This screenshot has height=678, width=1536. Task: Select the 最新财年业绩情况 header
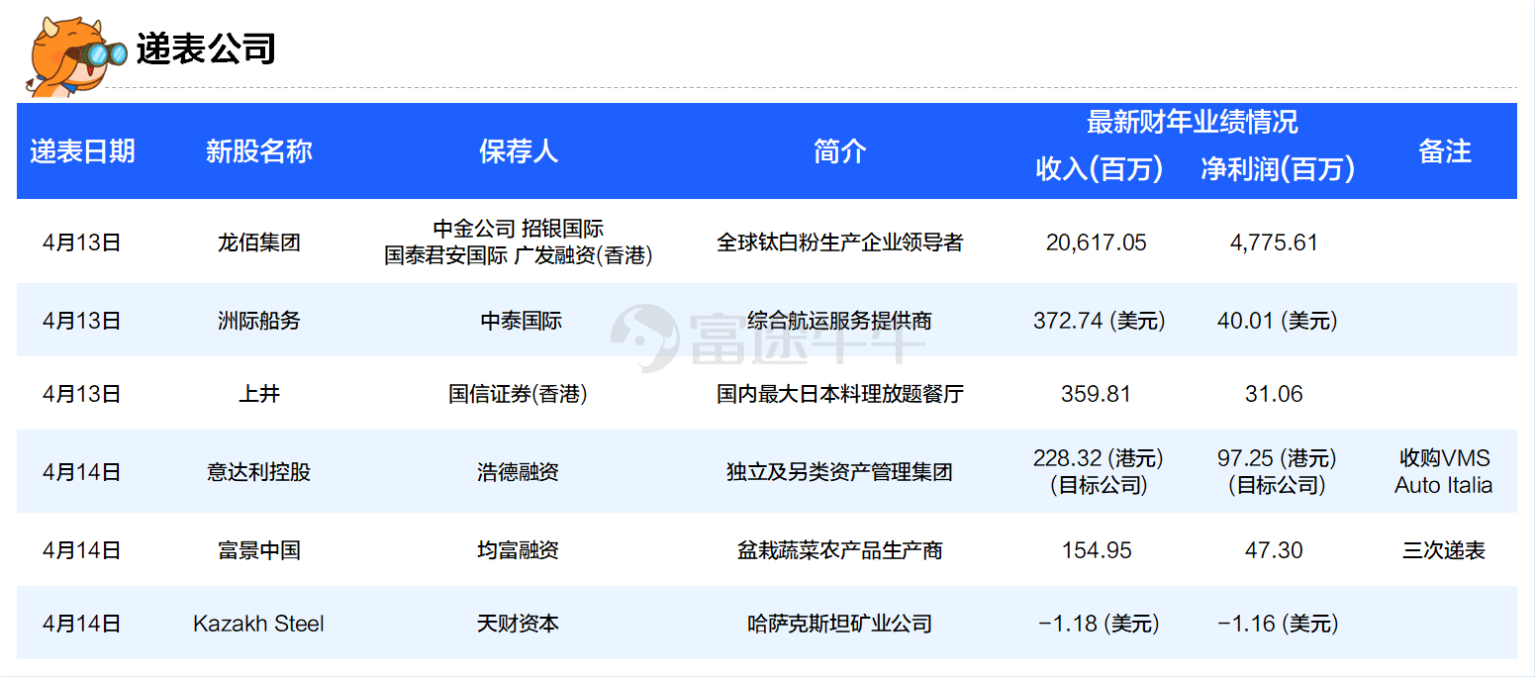[x=1193, y=123]
